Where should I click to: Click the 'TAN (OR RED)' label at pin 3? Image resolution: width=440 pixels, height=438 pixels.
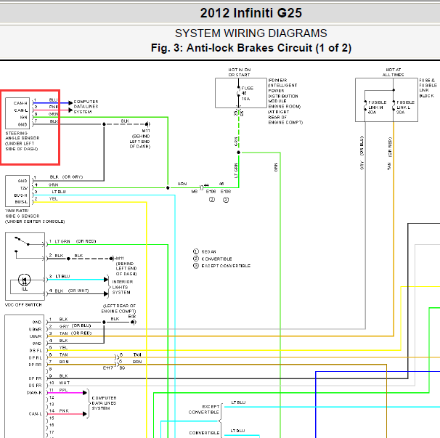(x=76, y=333)
